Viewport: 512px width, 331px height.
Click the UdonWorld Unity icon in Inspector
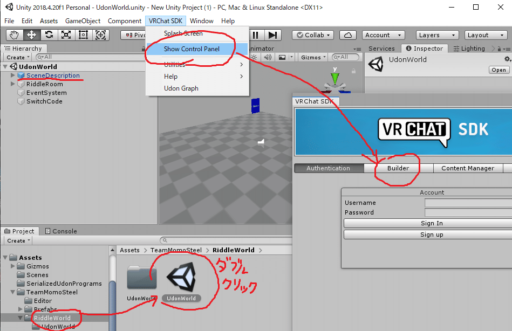click(x=376, y=64)
